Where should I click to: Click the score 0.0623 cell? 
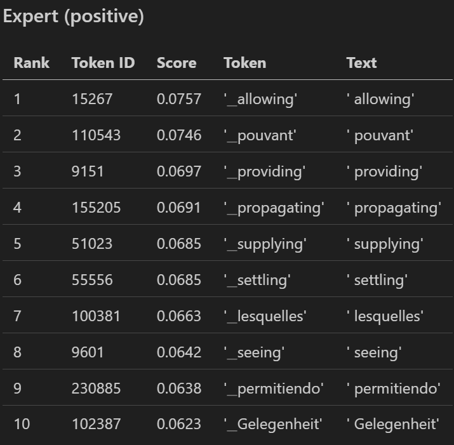tap(178, 424)
